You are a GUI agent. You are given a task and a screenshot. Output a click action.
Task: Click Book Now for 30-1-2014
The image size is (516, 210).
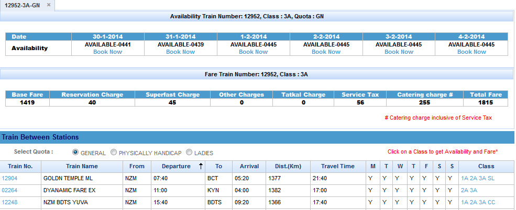pyautogui.click(x=107, y=52)
